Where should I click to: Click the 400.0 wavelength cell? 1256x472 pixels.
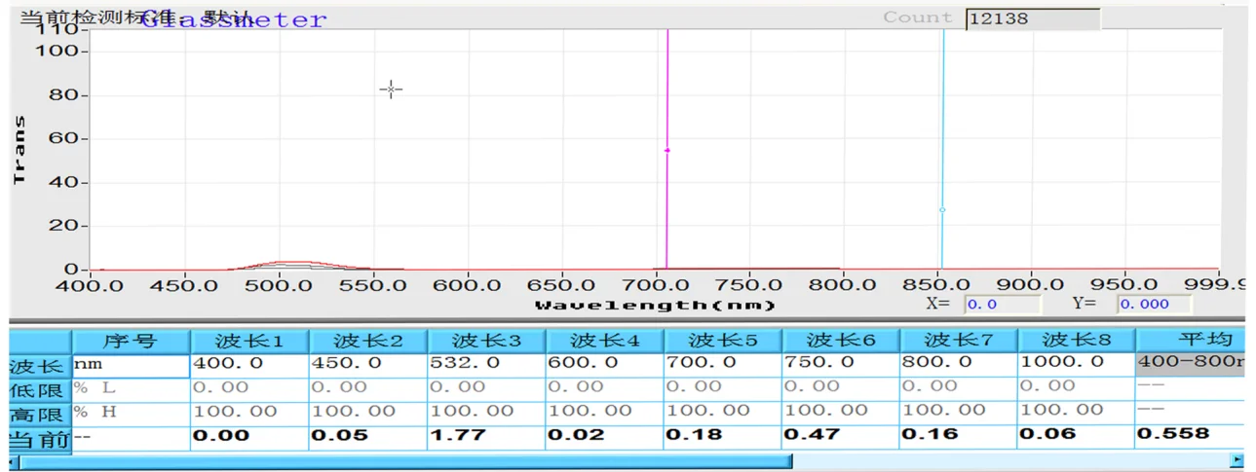(249, 366)
